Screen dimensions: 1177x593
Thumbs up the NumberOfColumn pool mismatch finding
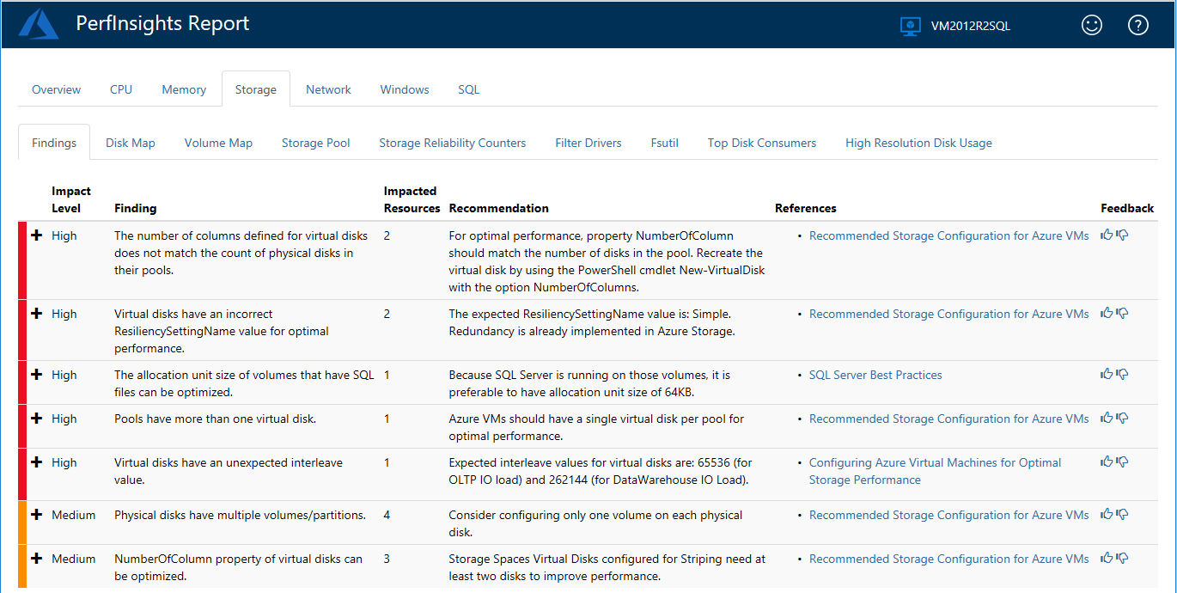[x=1107, y=235]
